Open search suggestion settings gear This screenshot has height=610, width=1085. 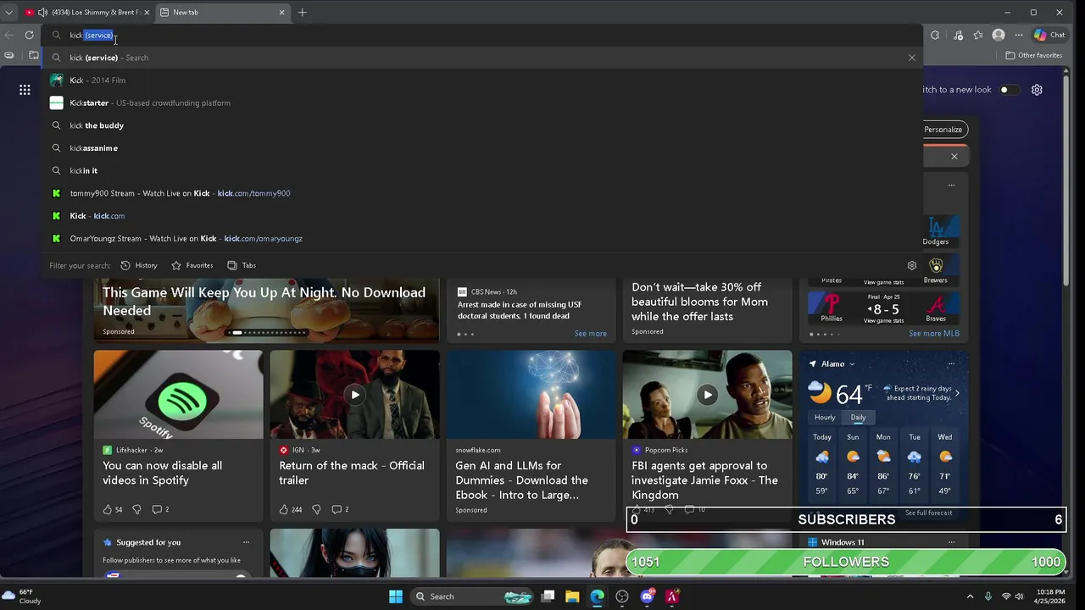point(912,265)
